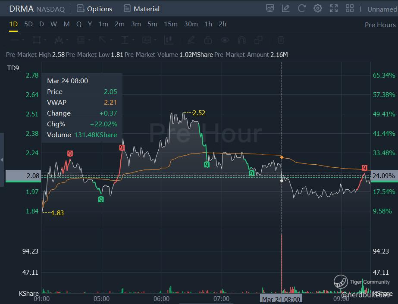This screenshot has width=398, height=304.
Task: Open the Unnamed layout dropdown
Action: click(x=382, y=9)
